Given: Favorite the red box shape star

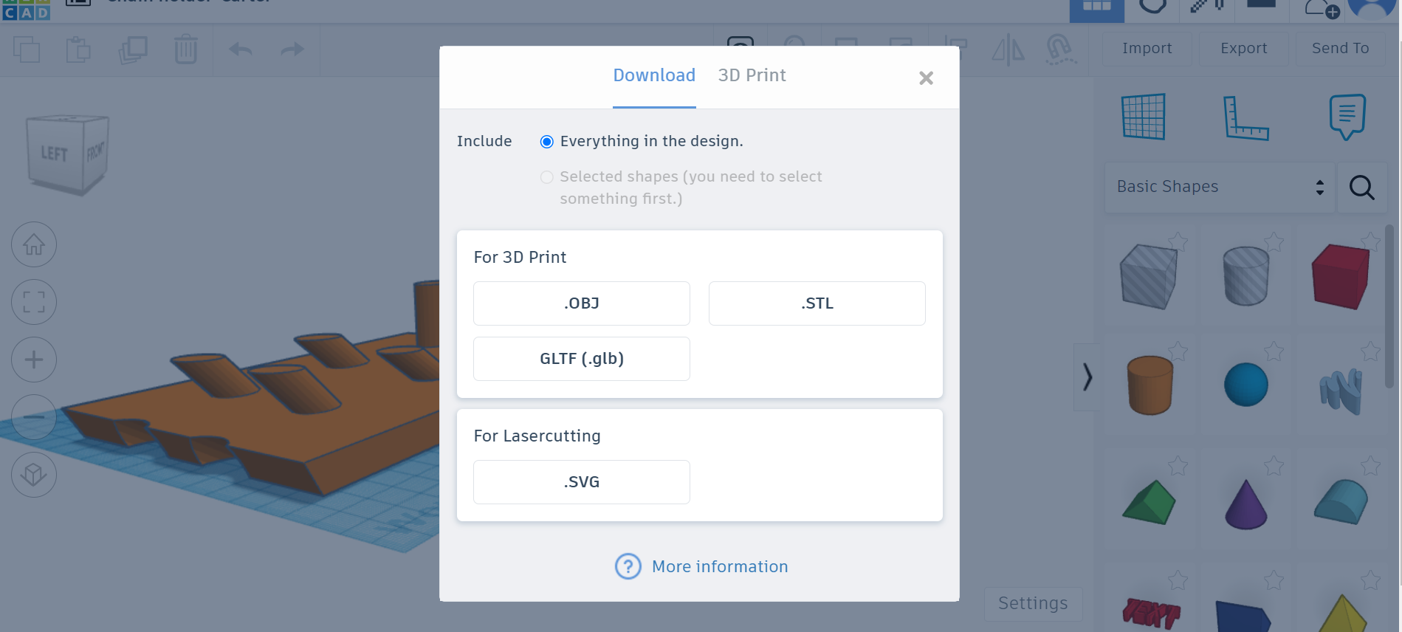Looking at the screenshot, I should [1370, 241].
